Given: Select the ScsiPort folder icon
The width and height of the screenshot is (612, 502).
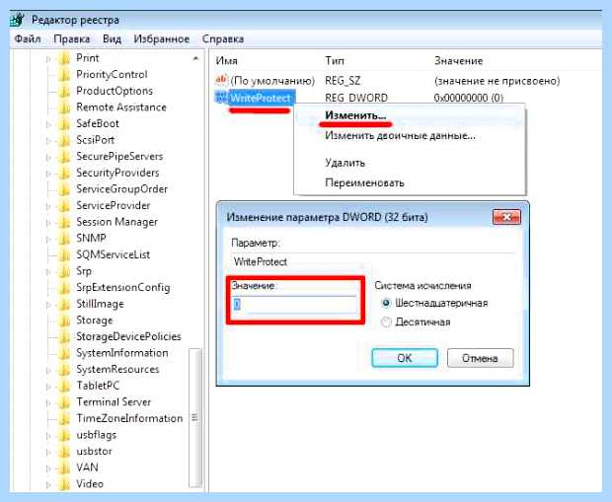Looking at the screenshot, I should [x=64, y=140].
